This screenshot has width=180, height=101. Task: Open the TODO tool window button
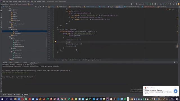[x=10, y=95]
